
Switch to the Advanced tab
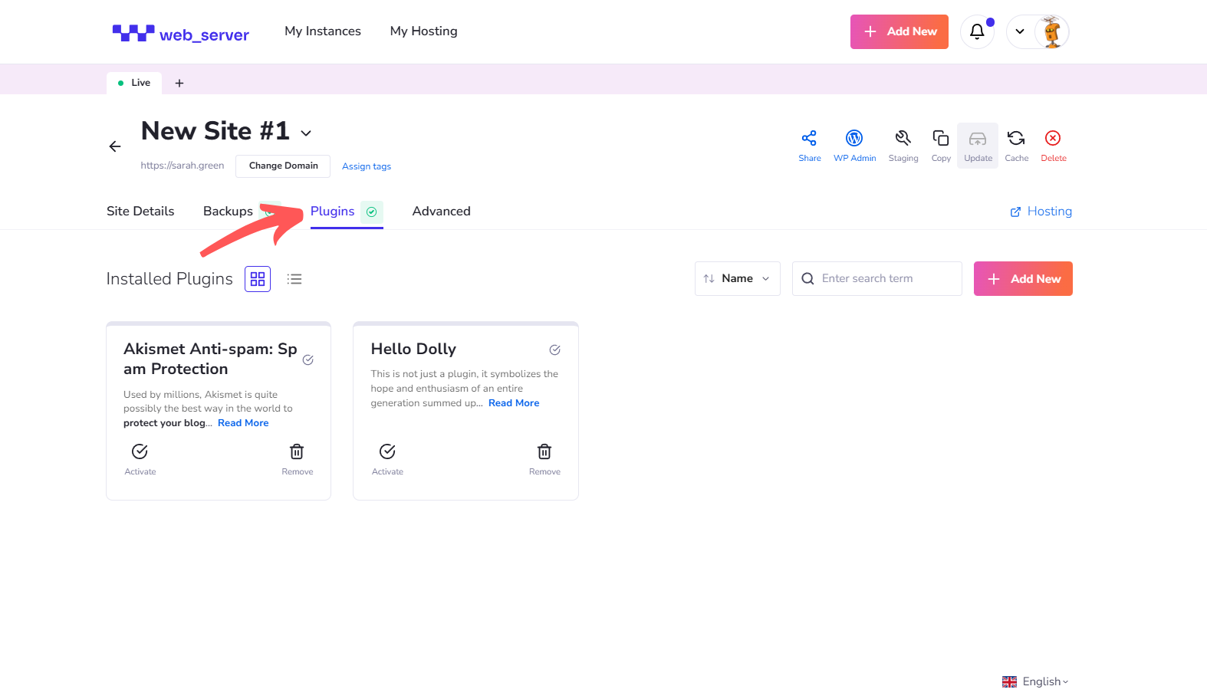pos(441,212)
